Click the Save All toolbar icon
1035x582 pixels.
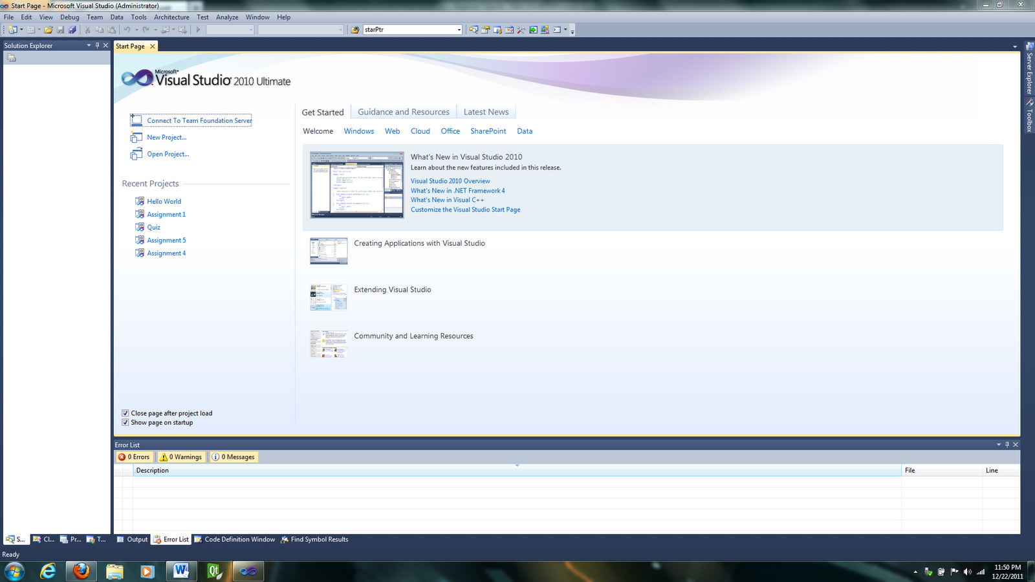(x=72, y=29)
